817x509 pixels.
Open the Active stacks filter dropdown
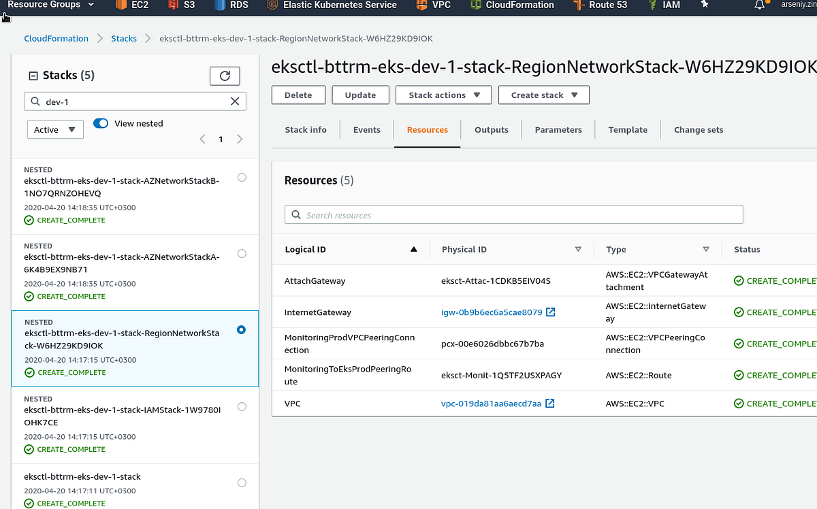(55, 129)
